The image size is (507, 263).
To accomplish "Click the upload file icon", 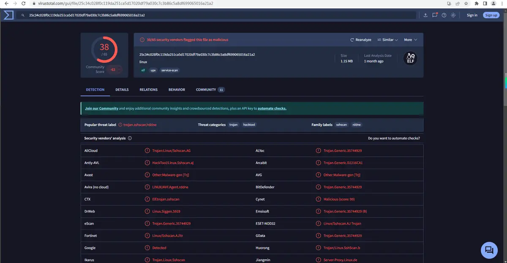I will click(425, 15).
